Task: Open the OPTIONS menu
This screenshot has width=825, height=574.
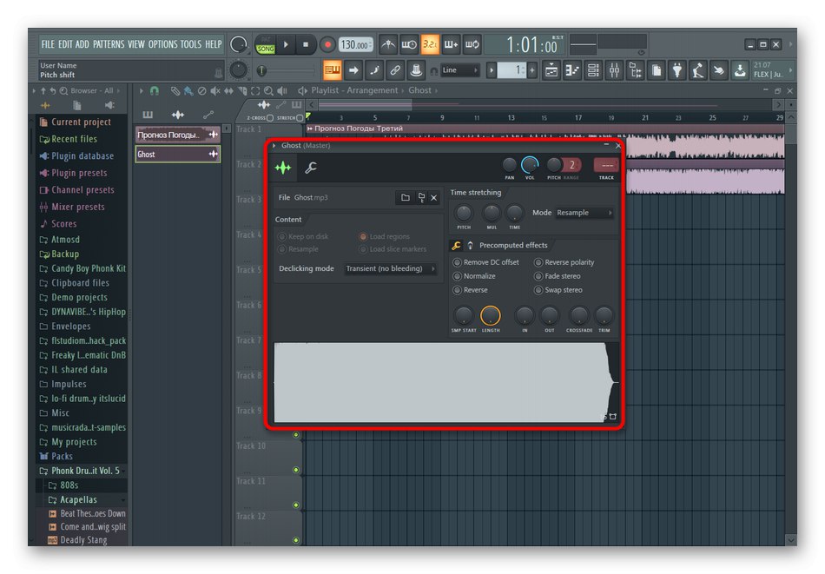Action: coord(162,44)
